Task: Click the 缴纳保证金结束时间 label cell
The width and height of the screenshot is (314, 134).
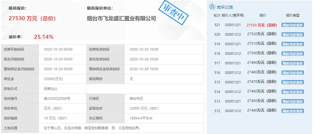Action: point(106,69)
